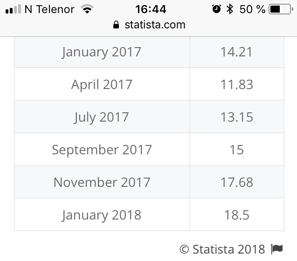Select the January 2018 row label
The image size is (297, 261).
click(x=102, y=215)
